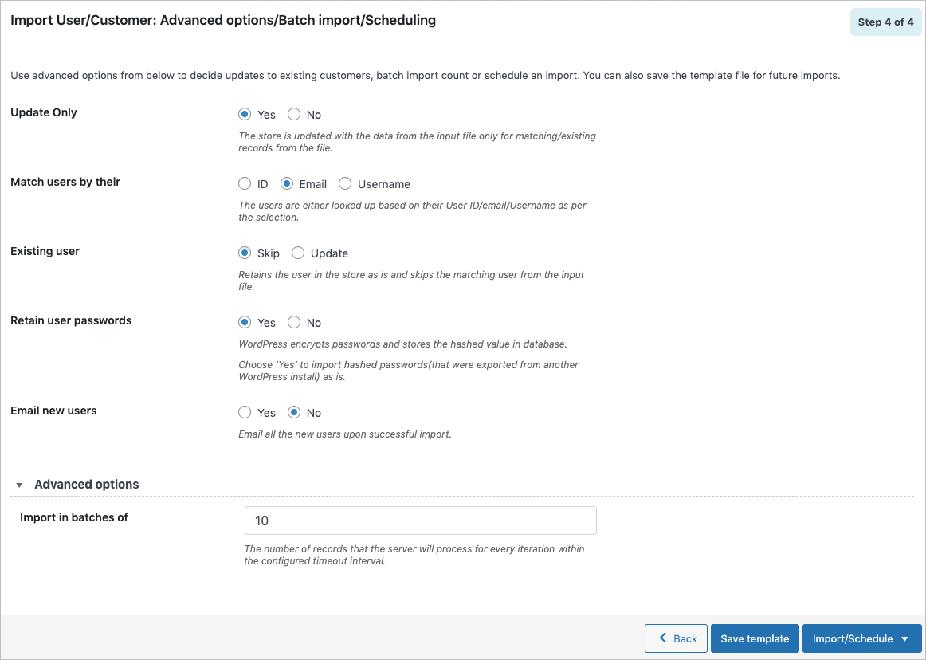Open the Import/Schedule dropdown arrow
This screenshot has height=660, width=926.
904,638
